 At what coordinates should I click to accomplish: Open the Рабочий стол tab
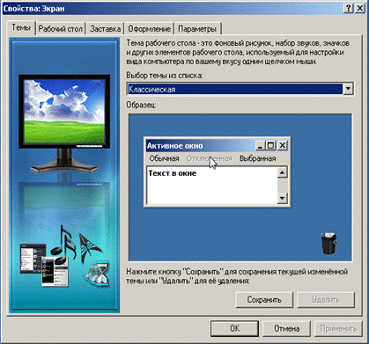[61, 29]
